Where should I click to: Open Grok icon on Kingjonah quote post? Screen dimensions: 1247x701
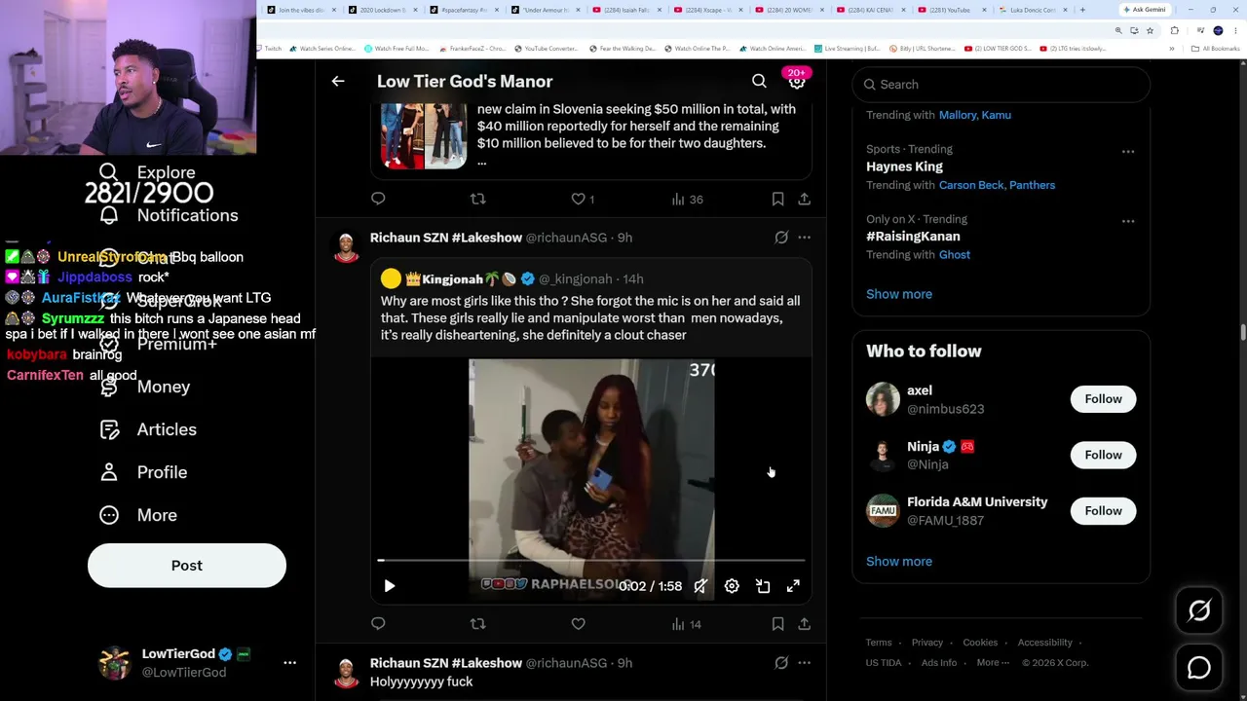[781, 238]
